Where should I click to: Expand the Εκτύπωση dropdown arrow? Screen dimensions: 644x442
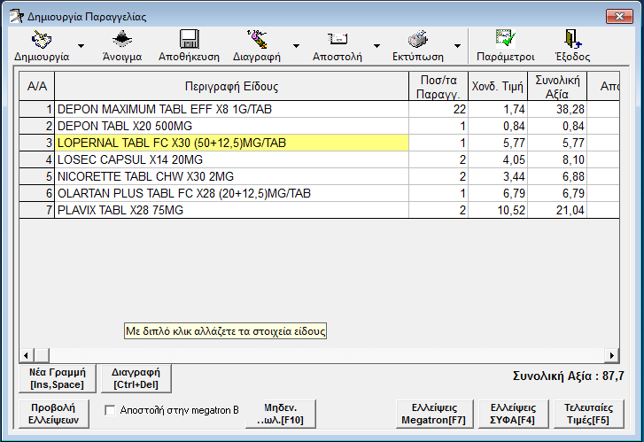[457, 45]
